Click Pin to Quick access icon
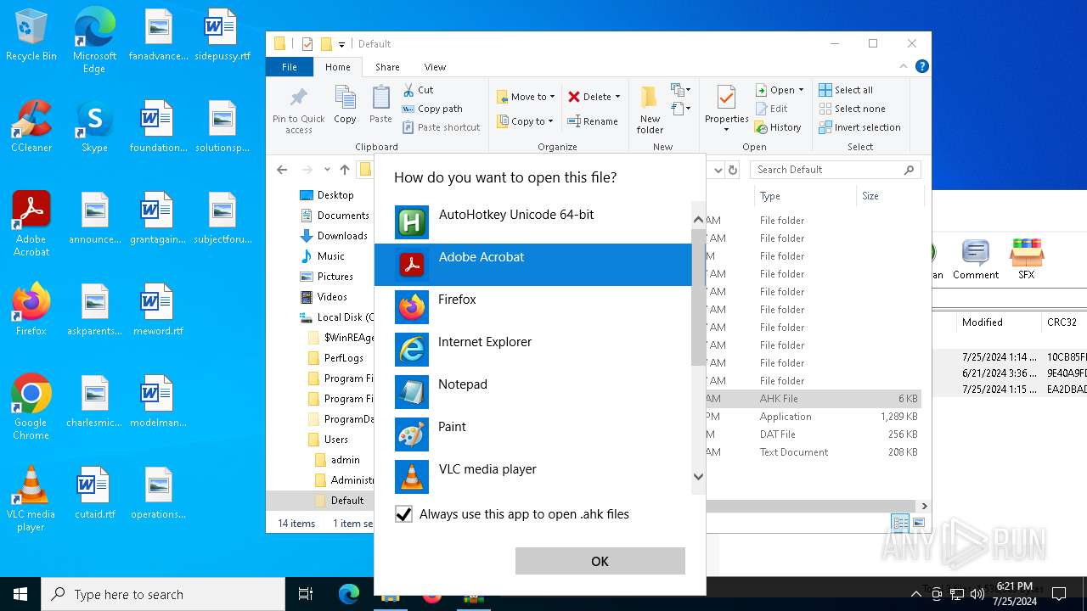Viewport: 1087px width, 611px height. (x=299, y=109)
